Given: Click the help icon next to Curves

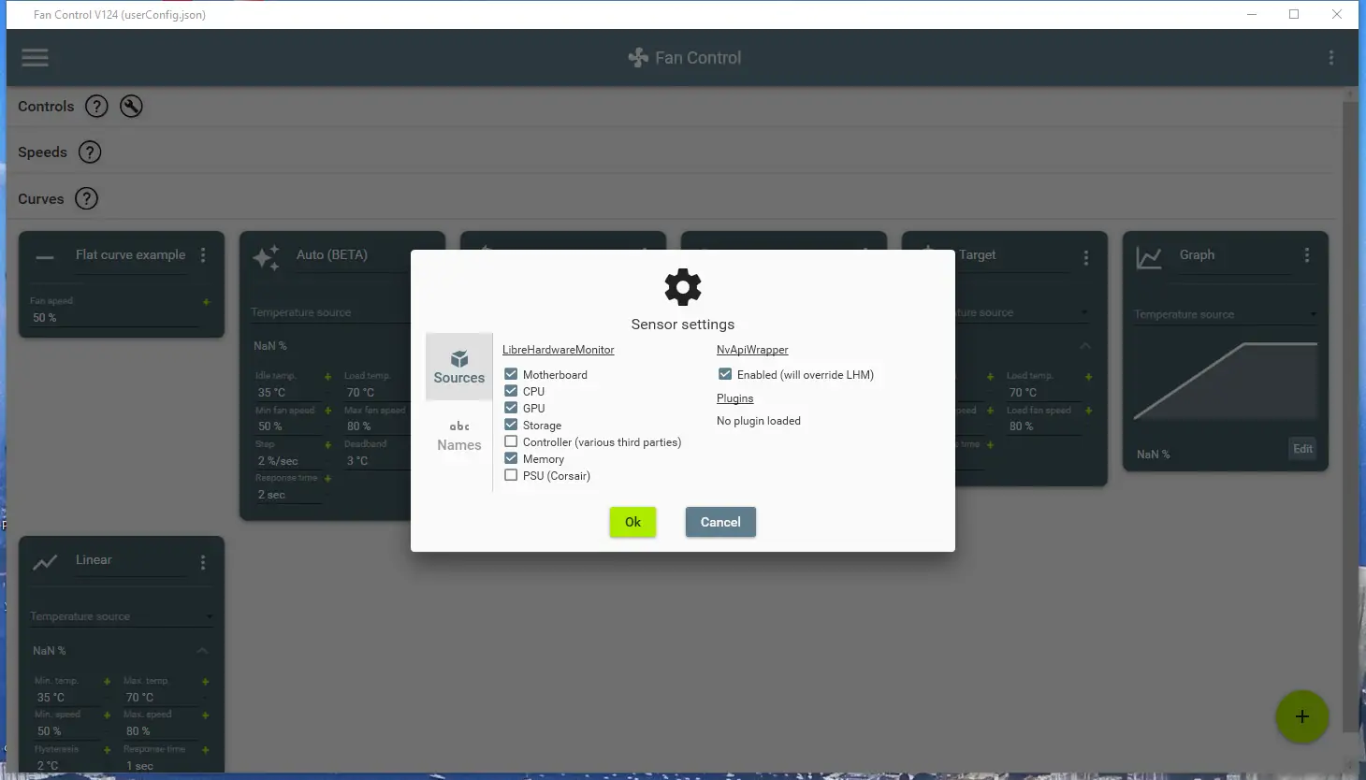Looking at the screenshot, I should tap(86, 198).
